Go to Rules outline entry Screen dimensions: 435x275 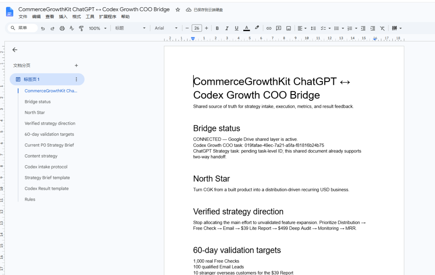click(x=30, y=199)
